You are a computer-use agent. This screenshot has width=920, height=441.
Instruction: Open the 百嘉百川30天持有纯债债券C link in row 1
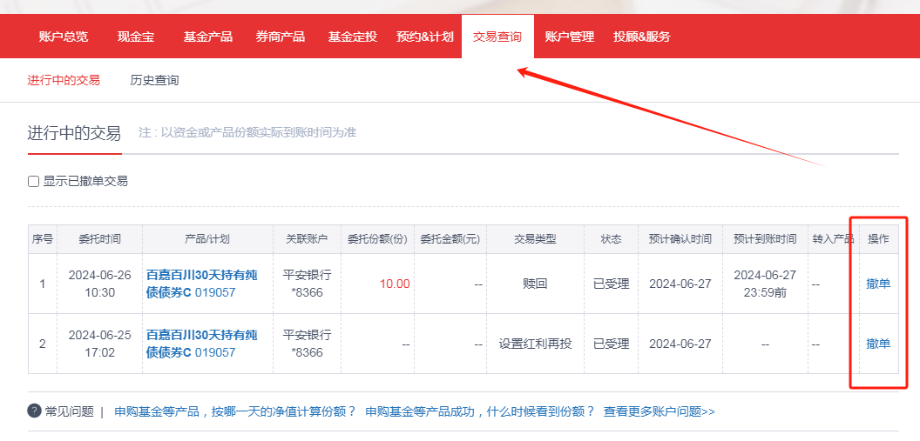(202, 284)
